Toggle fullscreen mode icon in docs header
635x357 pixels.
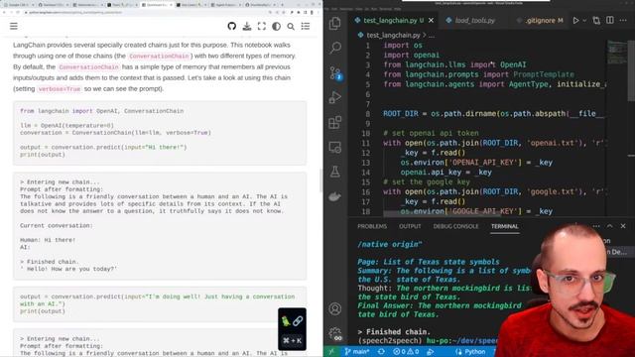(262, 27)
